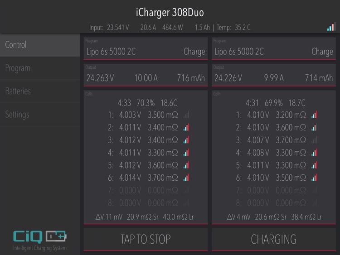The width and height of the screenshot is (340, 255).
Task: Click right channel cell 4 balance bars icon
Action: (314, 153)
